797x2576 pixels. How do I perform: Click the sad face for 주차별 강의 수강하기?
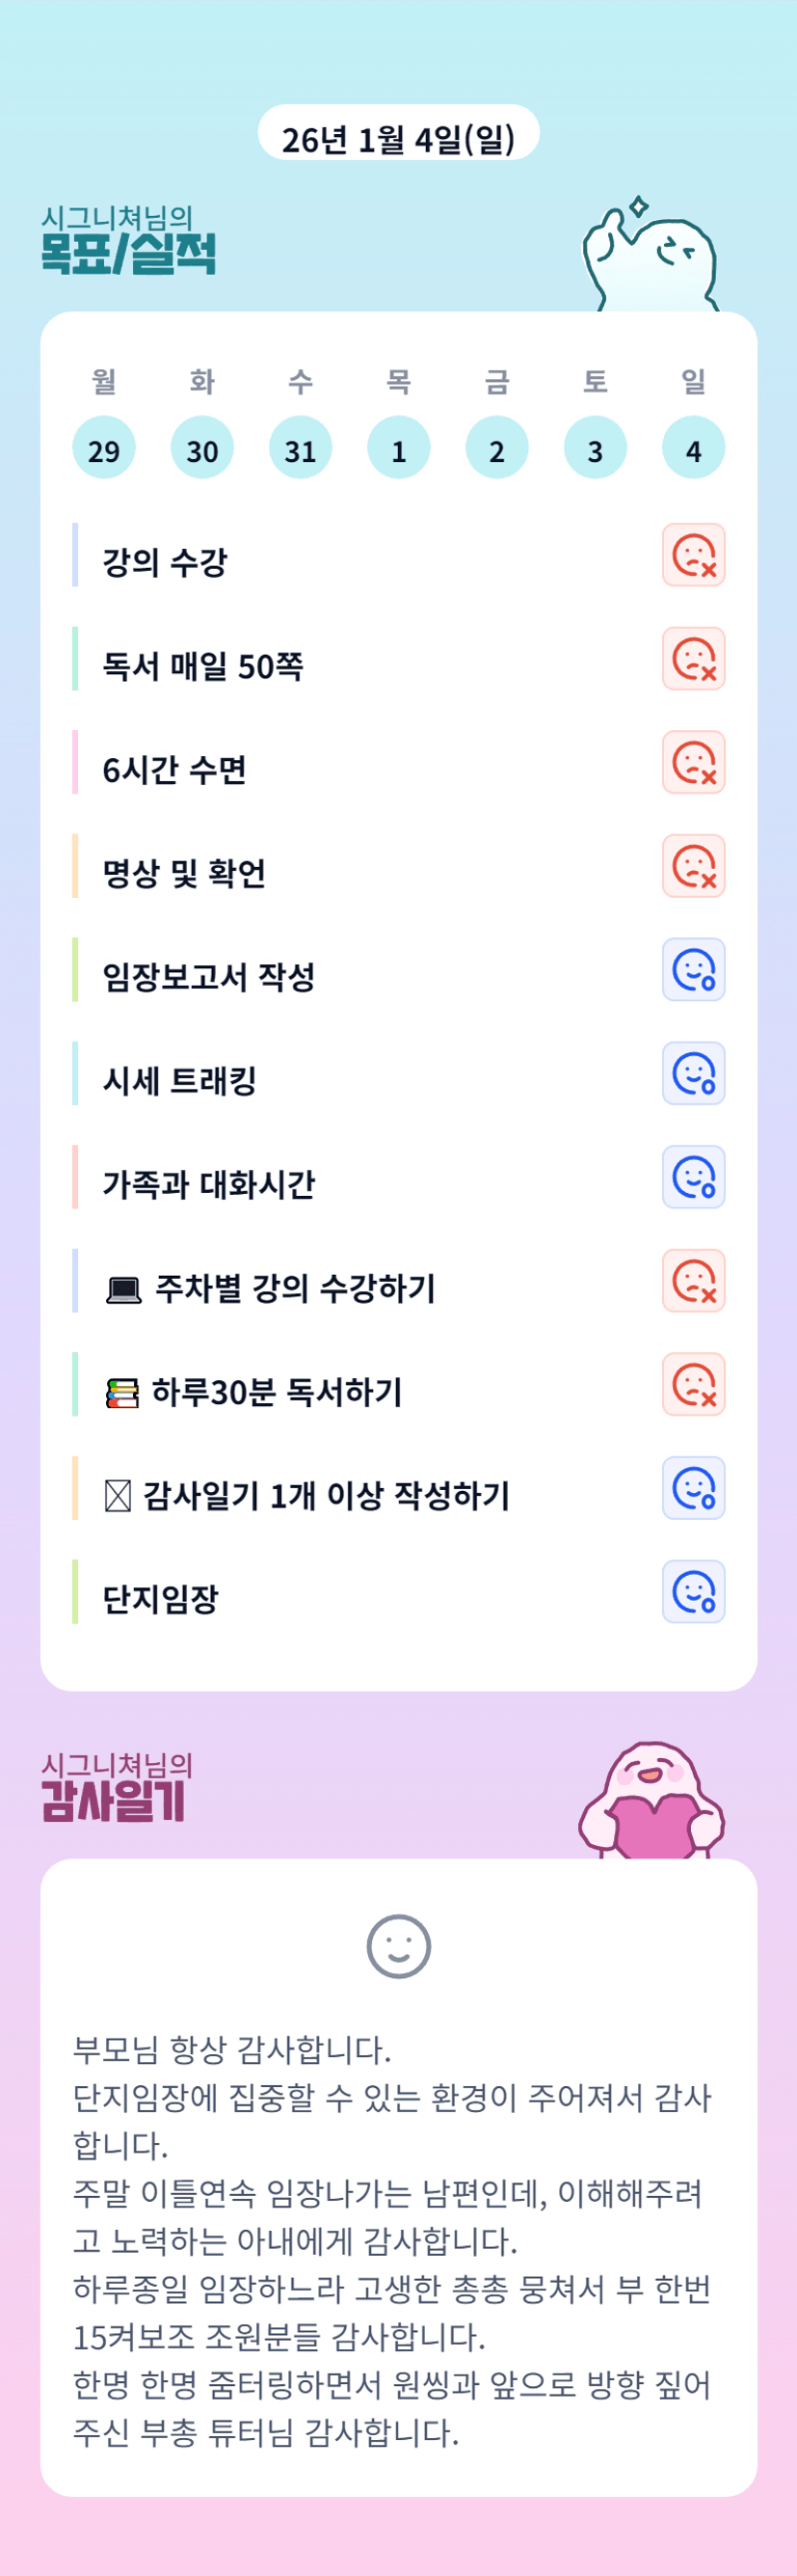(x=693, y=1281)
